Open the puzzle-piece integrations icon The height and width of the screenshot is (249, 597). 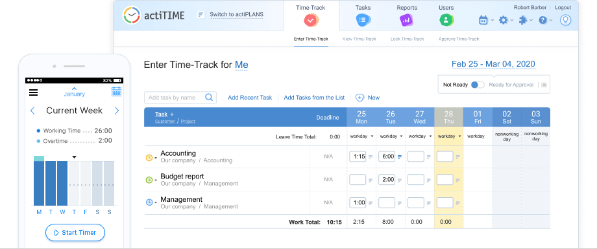click(523, 20)
